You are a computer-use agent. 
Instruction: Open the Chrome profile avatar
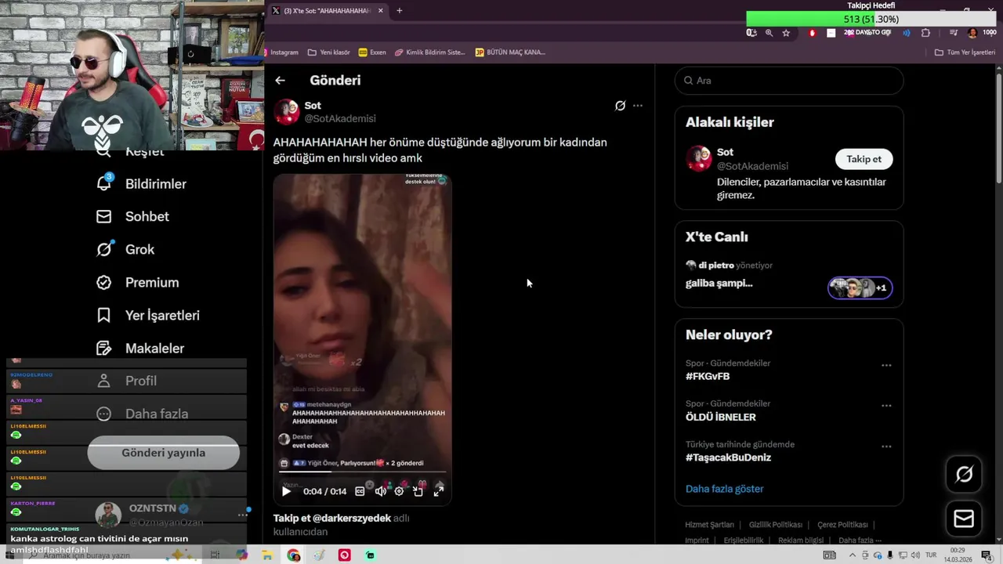point(972,33)
